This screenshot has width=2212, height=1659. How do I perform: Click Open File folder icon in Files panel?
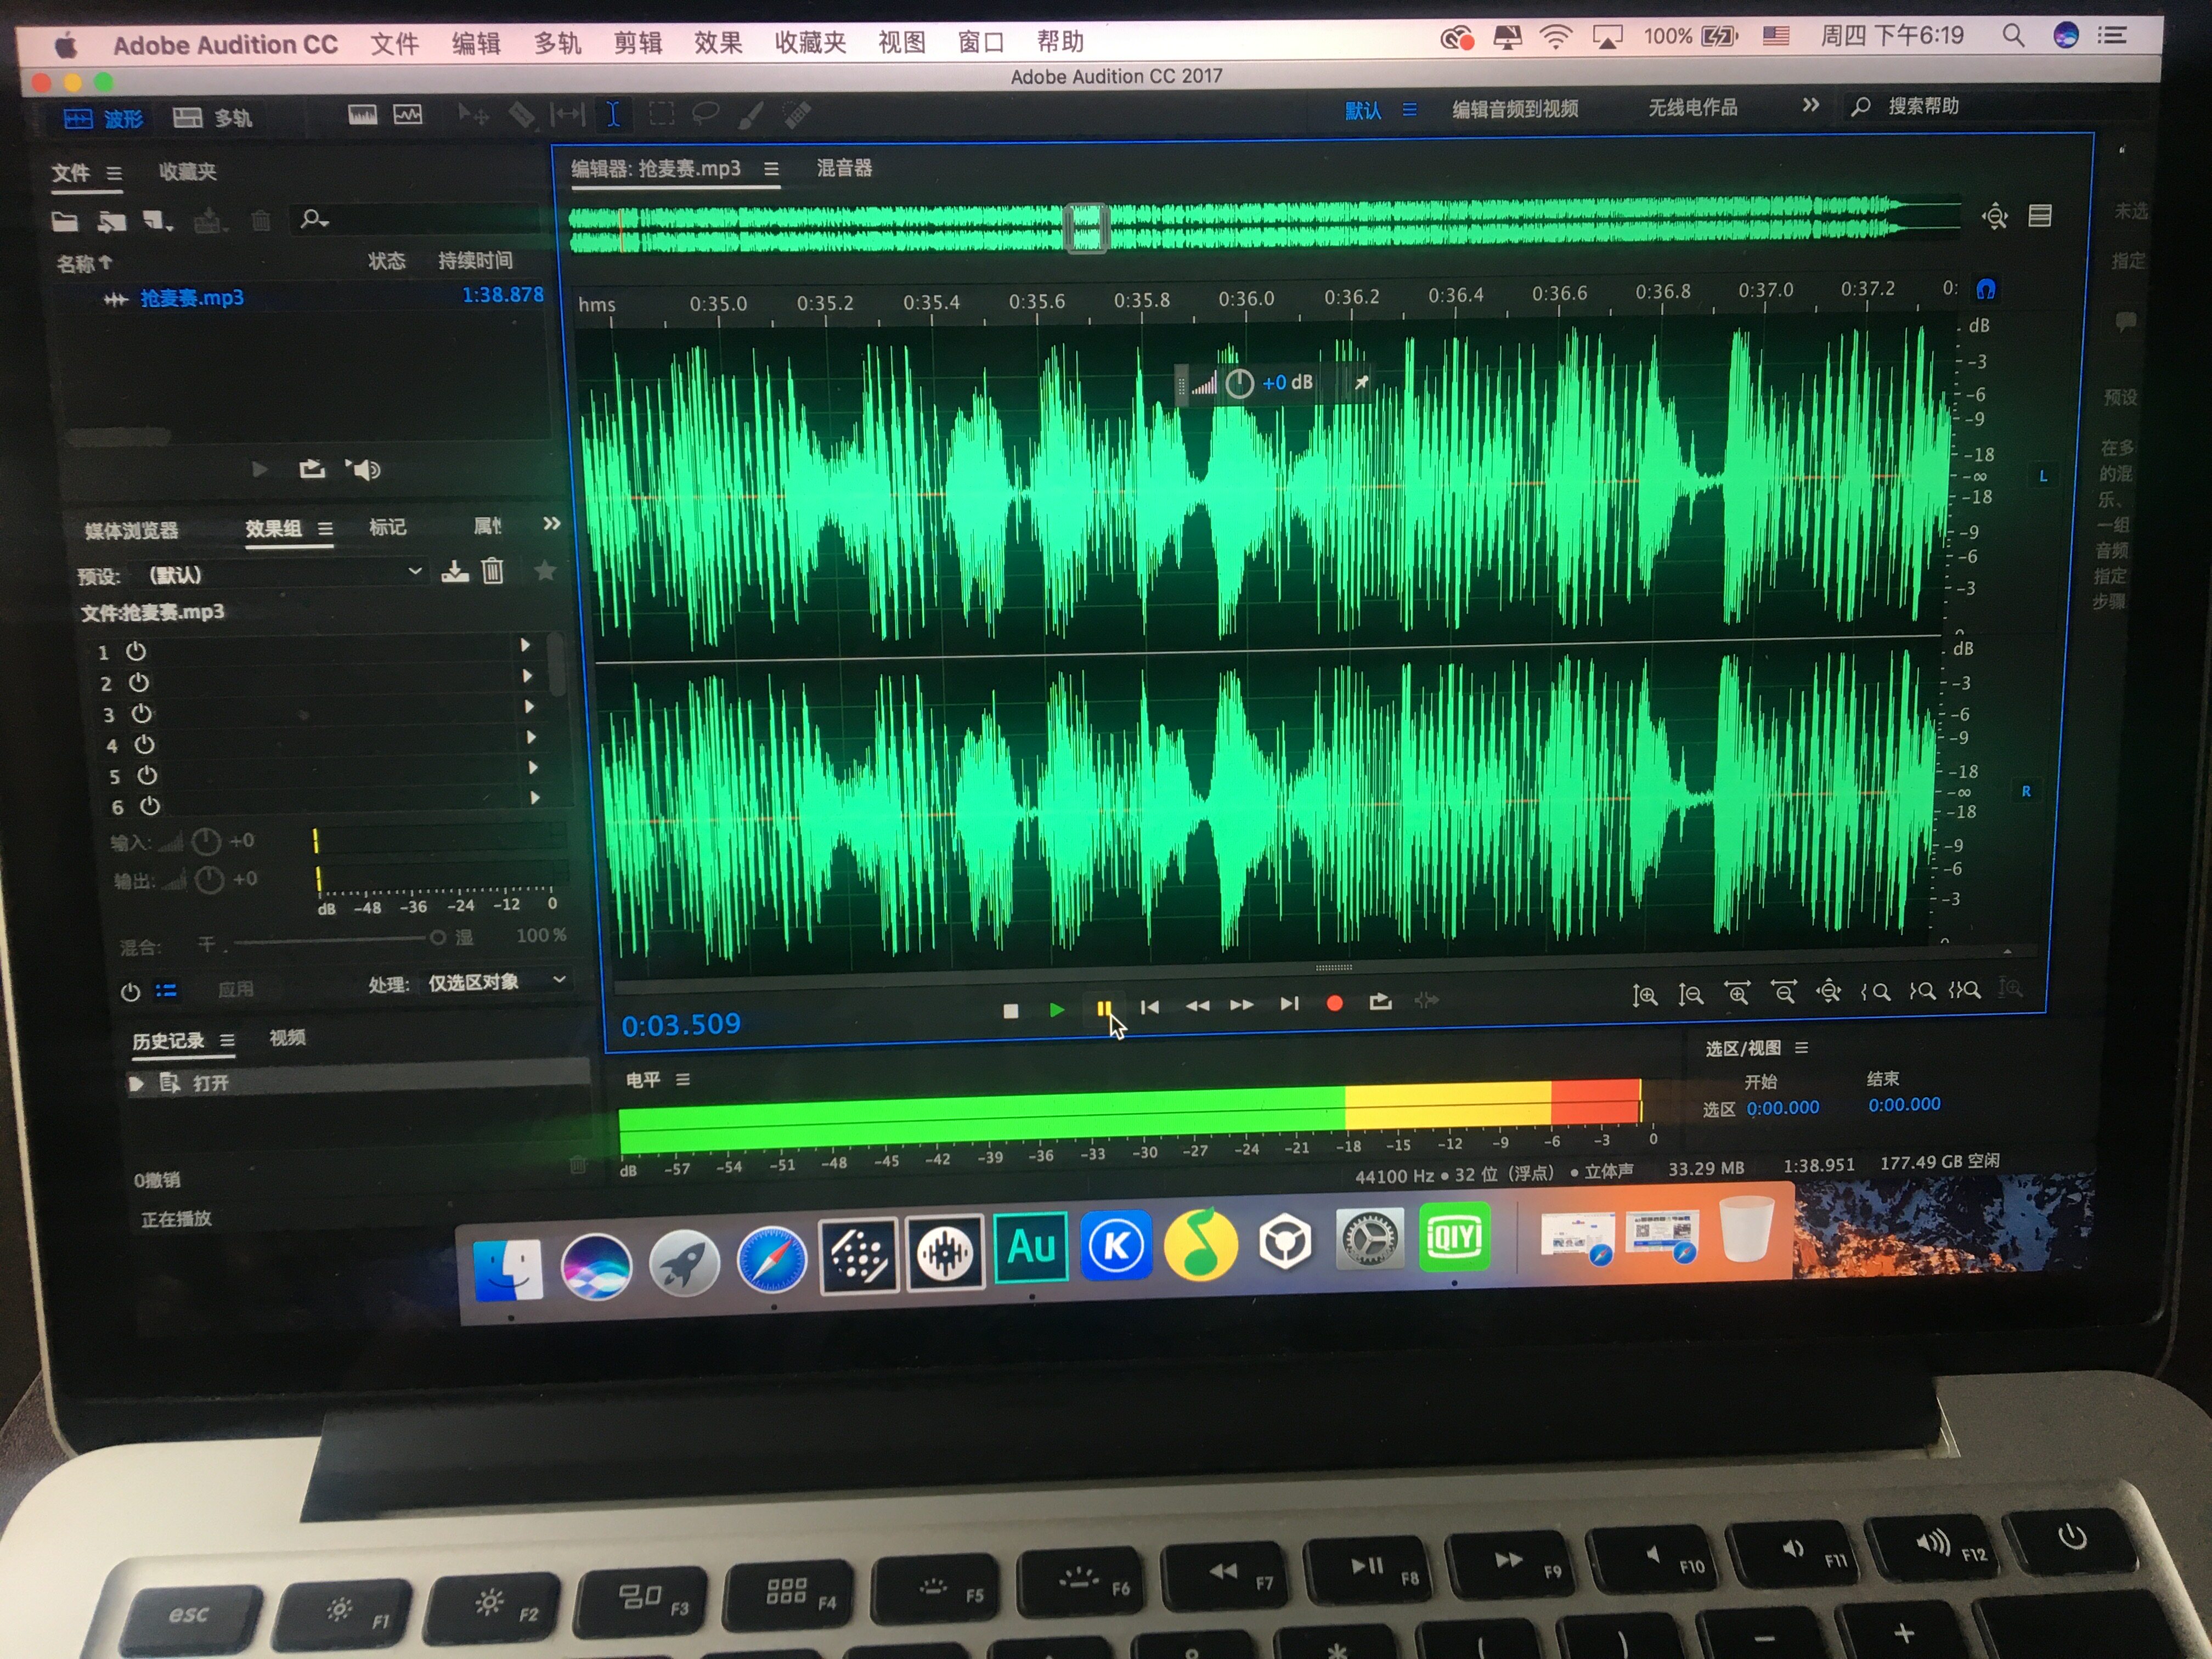tap(65, 220)
